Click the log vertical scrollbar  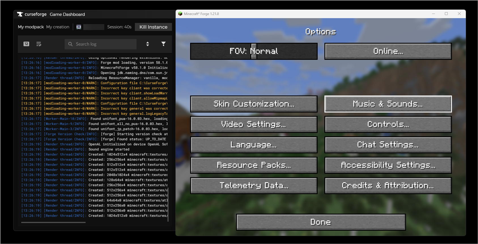(168, 204)
